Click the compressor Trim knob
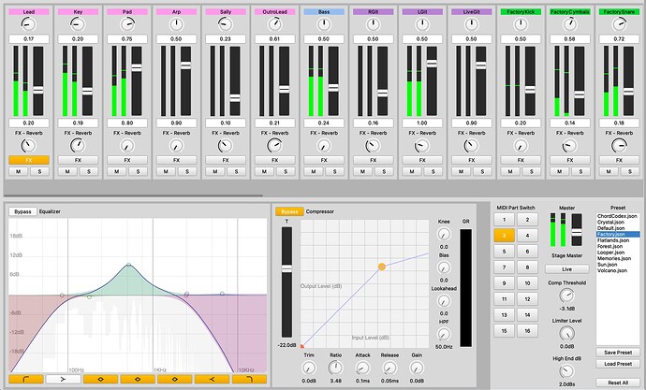The width and height of the screenshot is (646, 390). point(309,368)
